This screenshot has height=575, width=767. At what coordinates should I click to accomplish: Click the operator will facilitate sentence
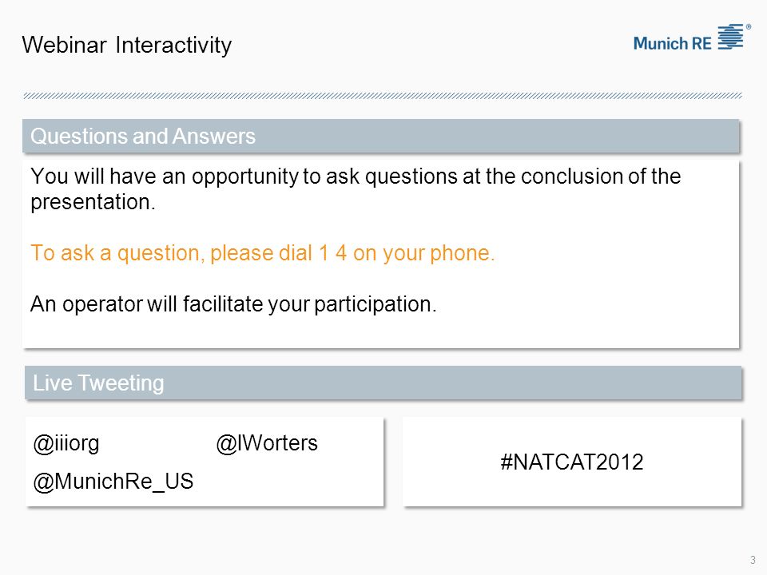[x=233, y=304]
